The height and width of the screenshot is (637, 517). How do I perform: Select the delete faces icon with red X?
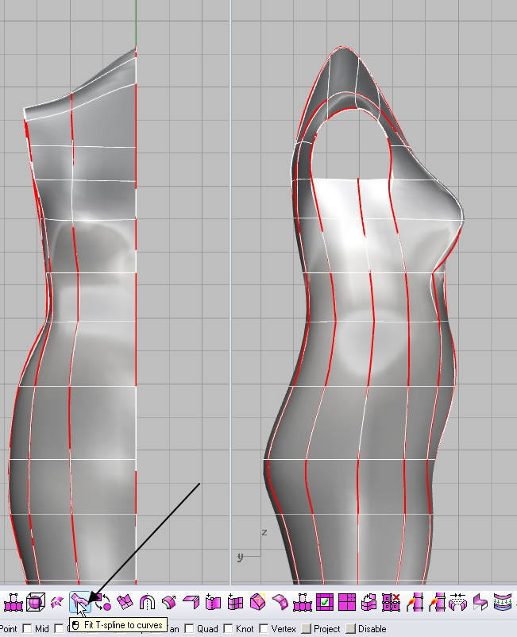pyautogui.click(x=391, y=602)
